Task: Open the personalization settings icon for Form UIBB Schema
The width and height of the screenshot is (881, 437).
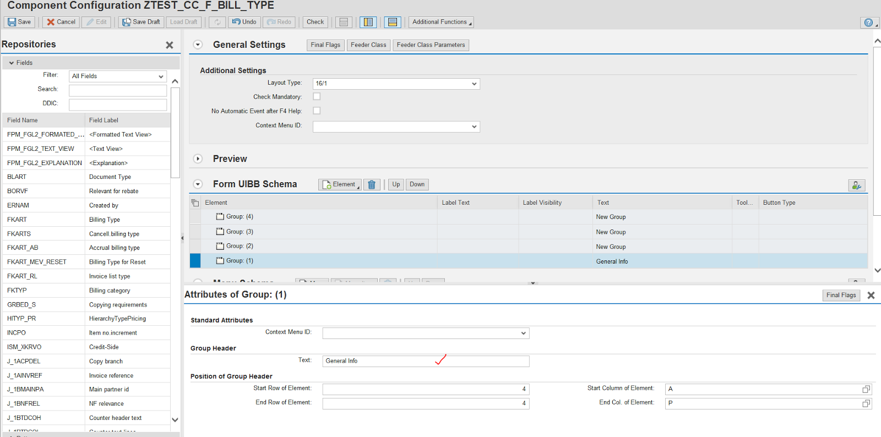Action: pos(856,185)
